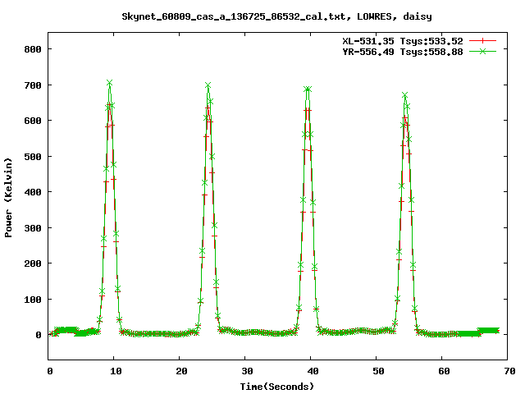Click y-axis tick label 300

pyautogui.click(x=33, y=228)
